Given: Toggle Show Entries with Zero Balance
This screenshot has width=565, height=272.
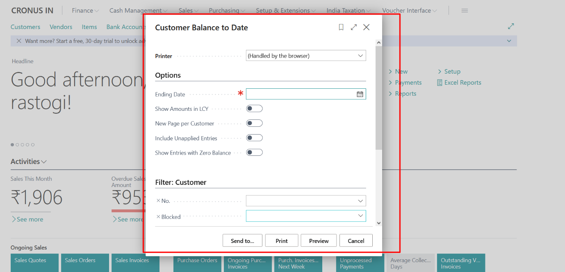Looking at the screenshot, I should [254, 152].
